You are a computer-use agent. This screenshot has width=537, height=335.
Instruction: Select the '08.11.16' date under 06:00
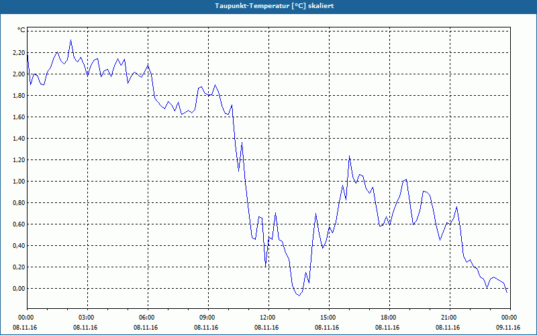(x=146, y=328)
